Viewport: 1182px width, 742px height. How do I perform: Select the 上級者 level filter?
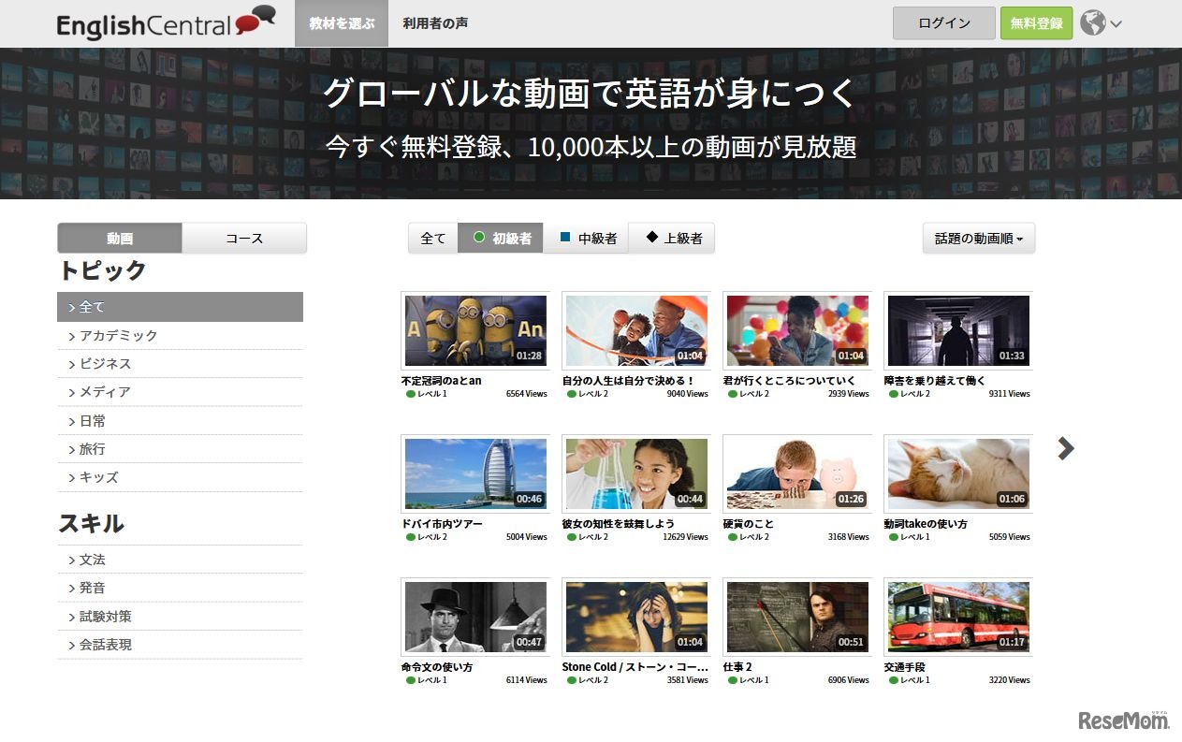(x=672, y=239)
